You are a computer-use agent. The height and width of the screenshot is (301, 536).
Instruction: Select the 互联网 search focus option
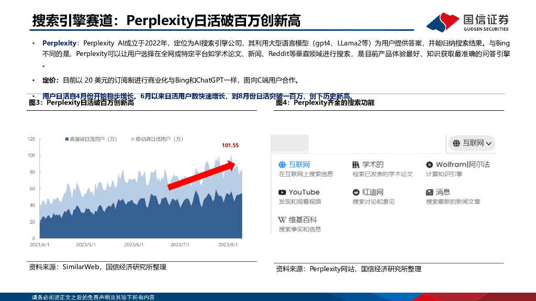(300, 164)
